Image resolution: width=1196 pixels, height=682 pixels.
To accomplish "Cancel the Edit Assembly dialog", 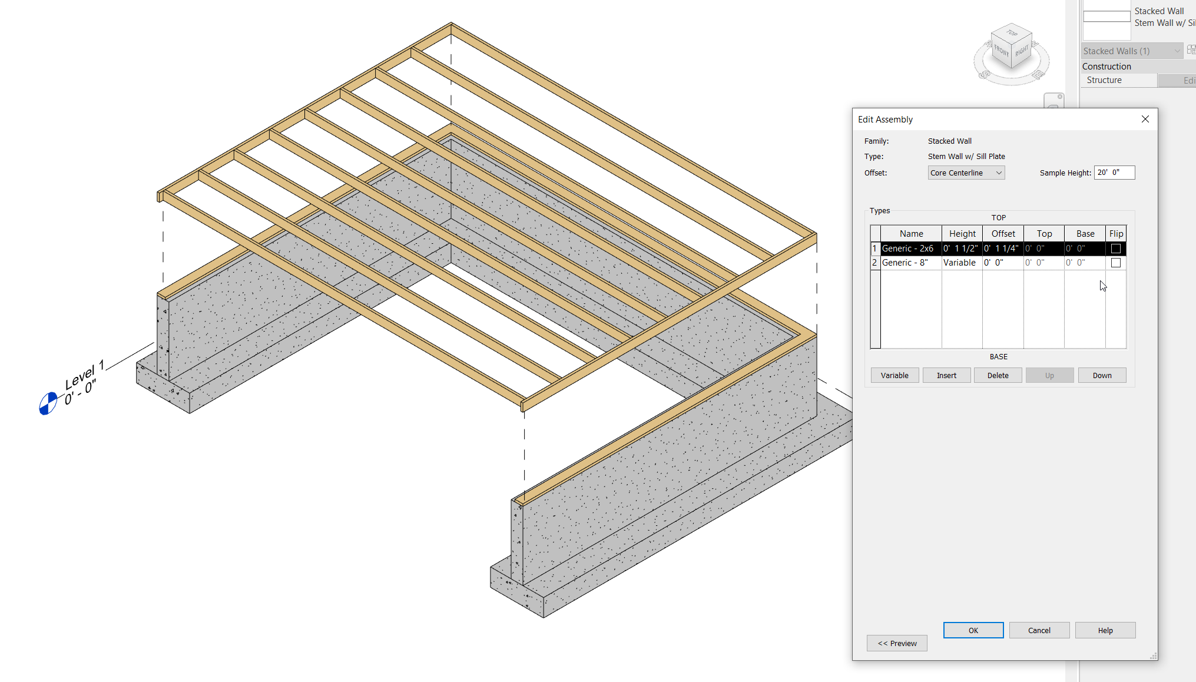I will click(1039, 630).
